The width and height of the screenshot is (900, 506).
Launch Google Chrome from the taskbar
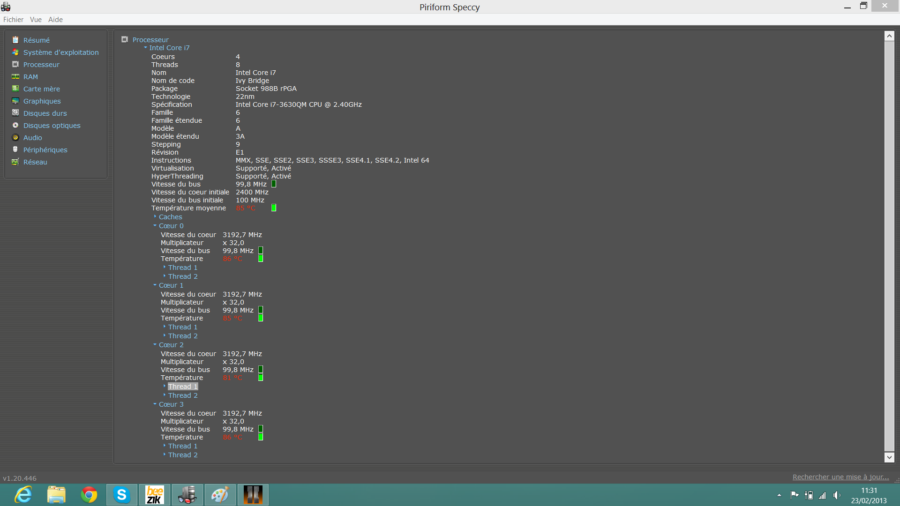(x=89, y=495)
